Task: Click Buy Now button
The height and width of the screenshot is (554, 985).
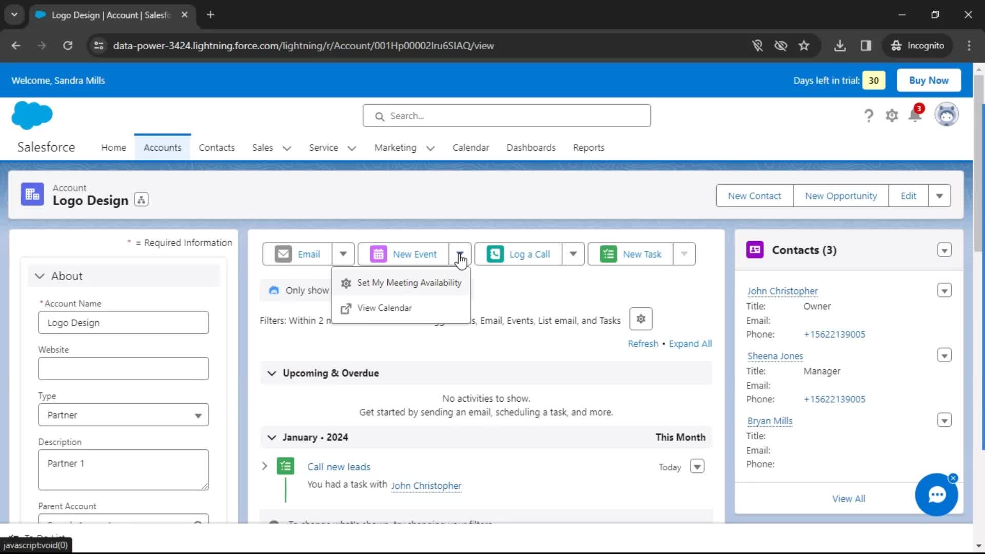Action: point(929,80)
